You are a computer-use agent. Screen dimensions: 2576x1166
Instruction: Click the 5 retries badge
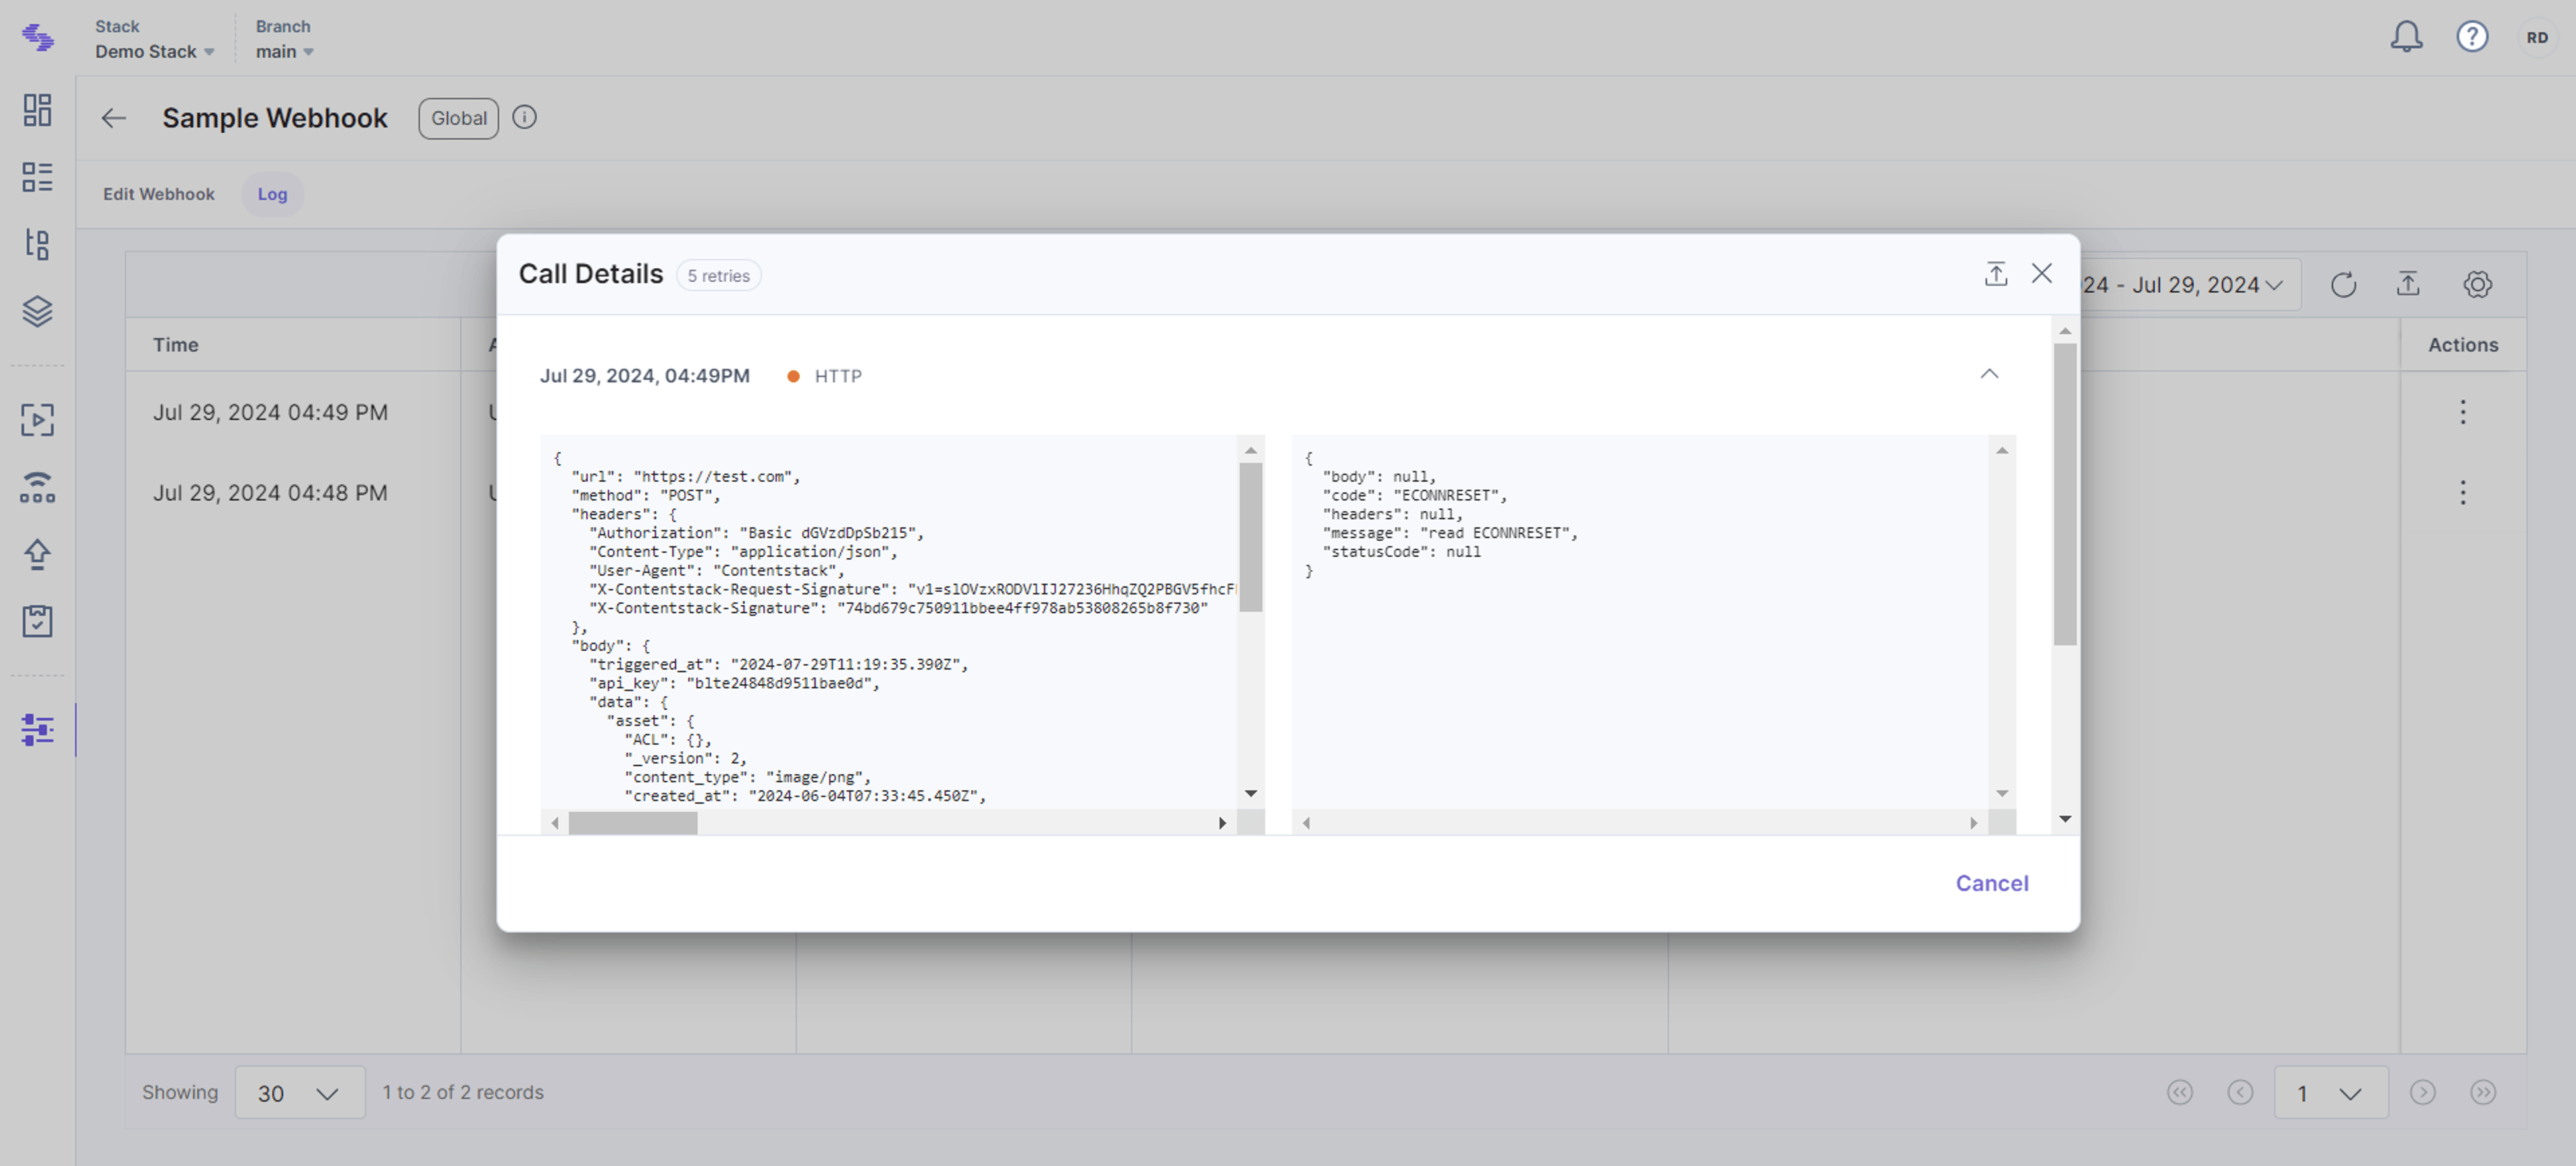(x=718, y=276)
